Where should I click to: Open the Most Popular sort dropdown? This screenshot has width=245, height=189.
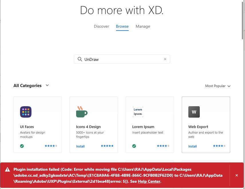[x=218, y=86]
